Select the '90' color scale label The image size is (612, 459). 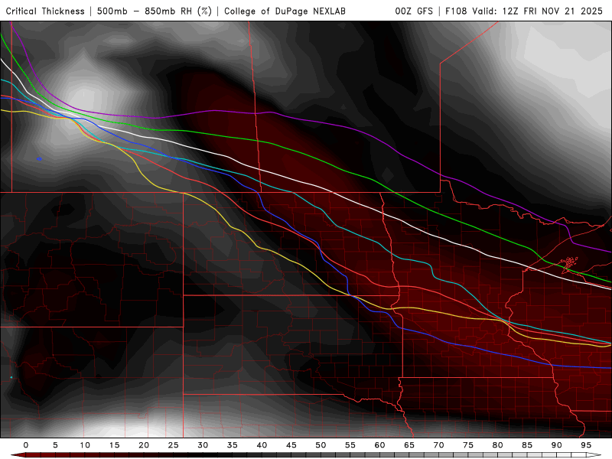point(557,445)
